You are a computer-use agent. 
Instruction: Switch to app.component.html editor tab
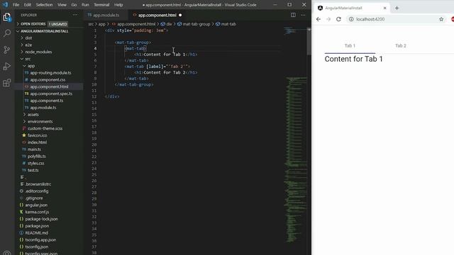point(157,15)
